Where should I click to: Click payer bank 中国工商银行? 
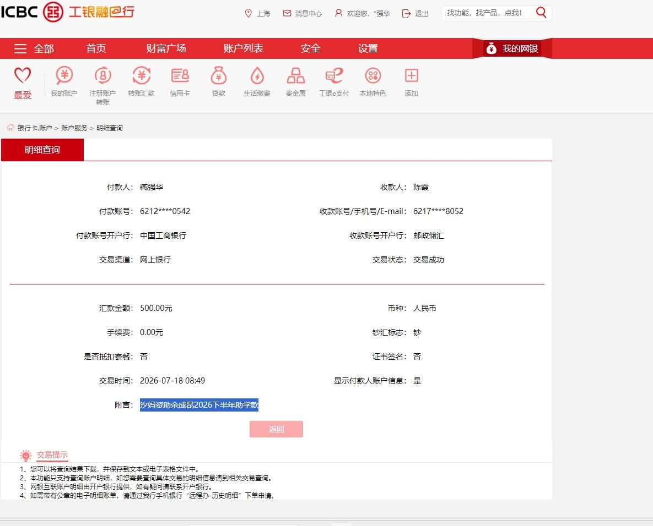(163, 235)
